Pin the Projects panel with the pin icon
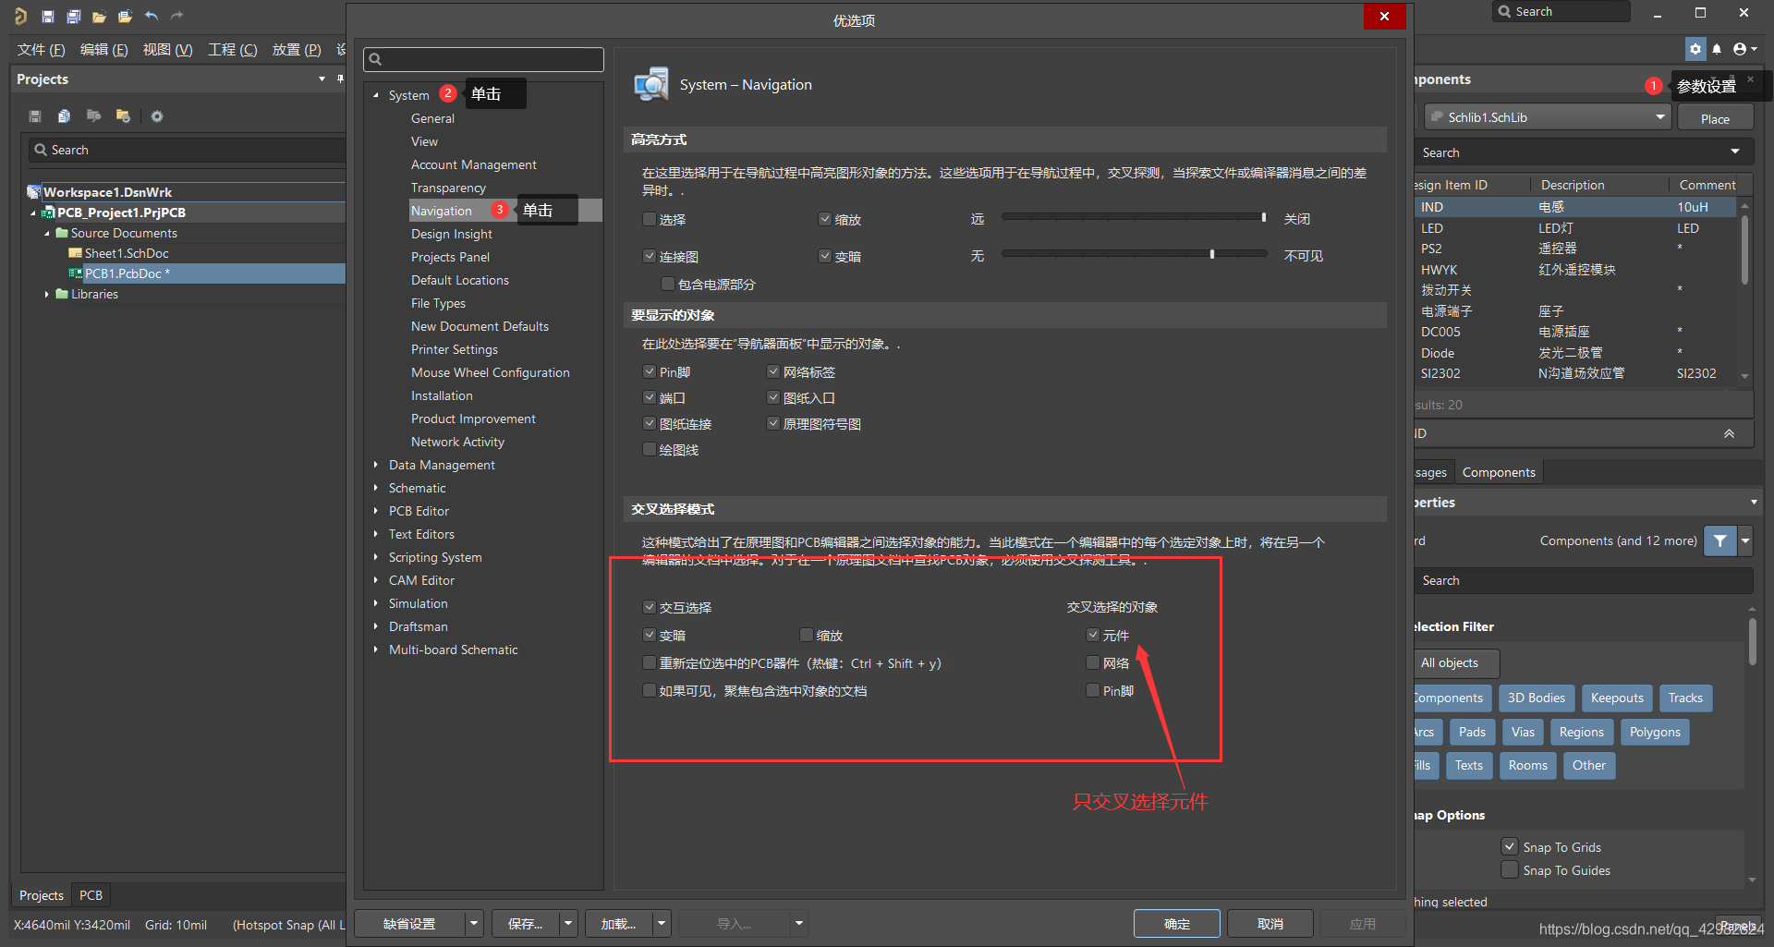Image resolution: width=1774 pixels, height=947 pixels. click(x=340, y=79)
